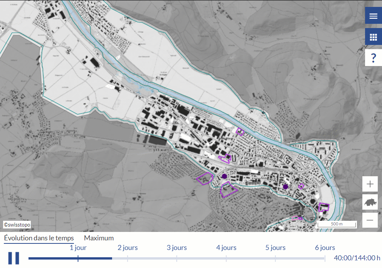The image size is (382, 268).
Task: Click the far right end of the time slider
Action: click(x=324, y=258)
